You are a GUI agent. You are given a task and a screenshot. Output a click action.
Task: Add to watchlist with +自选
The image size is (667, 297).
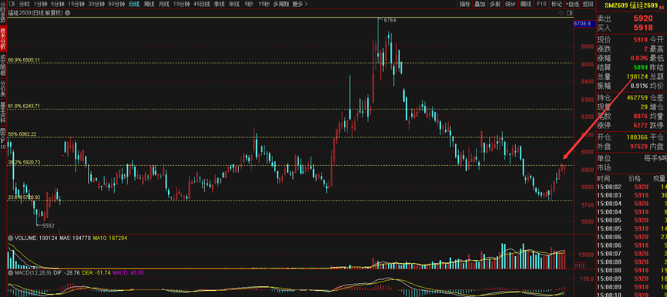click(572, 5)
